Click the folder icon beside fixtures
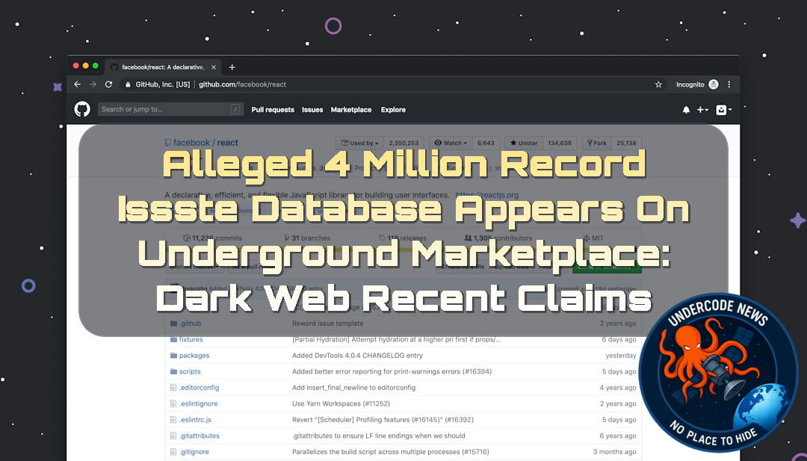Image resolution: width=807 pixels, height=461 pixels. 173,339
